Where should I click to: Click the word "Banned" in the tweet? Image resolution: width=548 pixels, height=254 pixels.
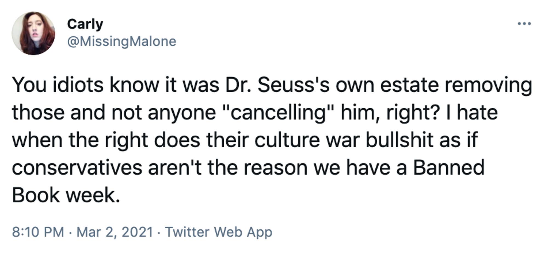[x=449, y=168]
